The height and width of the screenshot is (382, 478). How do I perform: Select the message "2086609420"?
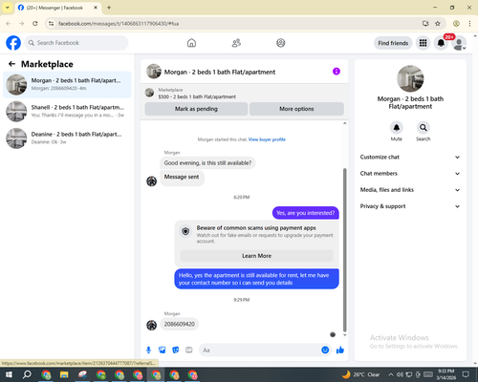click(180, 324)
